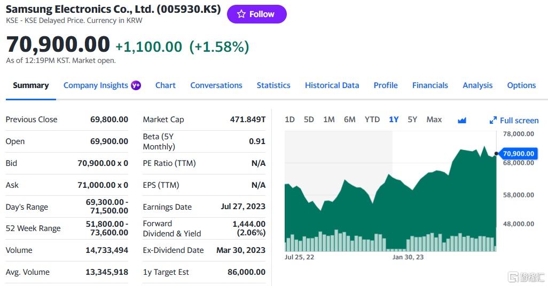This screenshot has height=286, width=548.
Task: Go to the Statistics tab
Action: point(273,85)
